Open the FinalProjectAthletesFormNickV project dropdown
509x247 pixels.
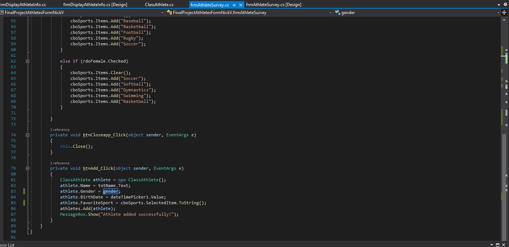click(162, 12)
